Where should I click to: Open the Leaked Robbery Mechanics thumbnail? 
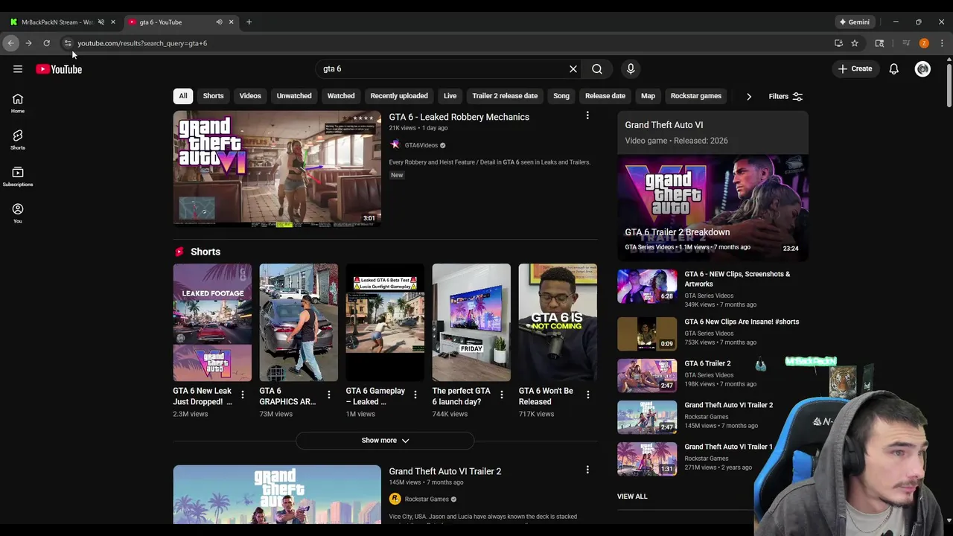(277, 168)
